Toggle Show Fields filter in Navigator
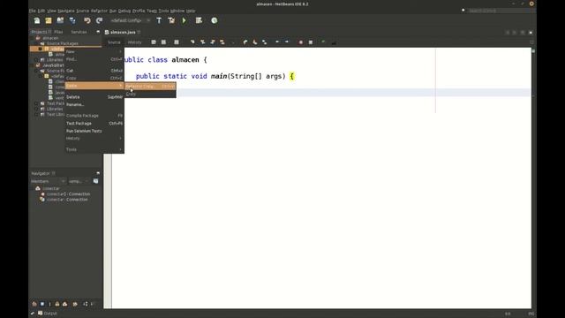 (42, 304)
